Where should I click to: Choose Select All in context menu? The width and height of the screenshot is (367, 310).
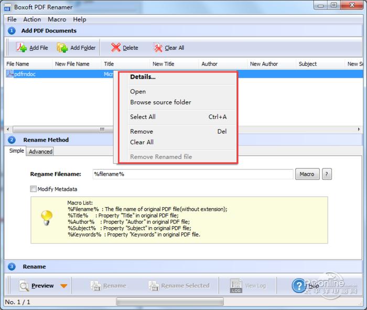pos(178,117)
